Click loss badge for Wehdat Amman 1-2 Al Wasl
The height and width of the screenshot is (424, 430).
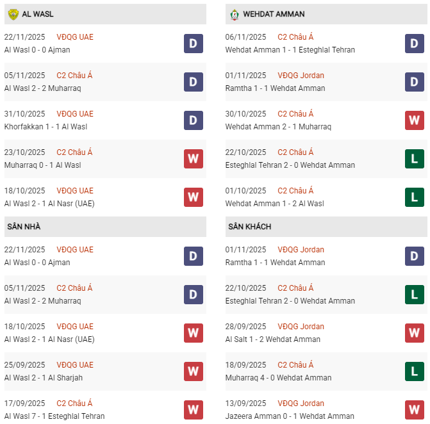414,197
